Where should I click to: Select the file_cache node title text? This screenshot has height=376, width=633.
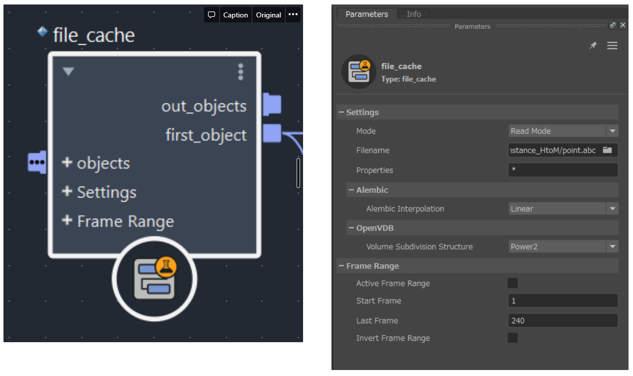[94, 35]
